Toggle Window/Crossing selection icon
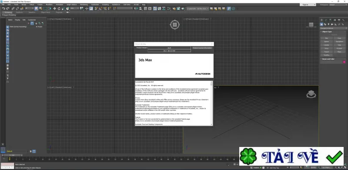The width and height of the screenshot is (348, 170). point(50,8)
